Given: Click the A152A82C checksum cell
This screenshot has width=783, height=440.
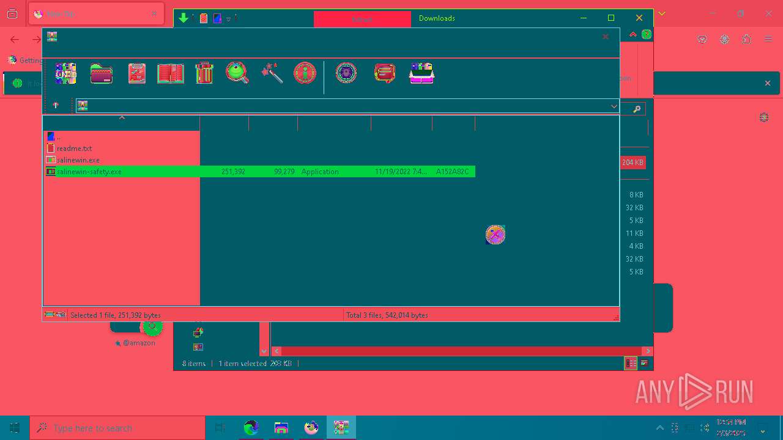Looking at the screenshot, I should coord(453,172).
